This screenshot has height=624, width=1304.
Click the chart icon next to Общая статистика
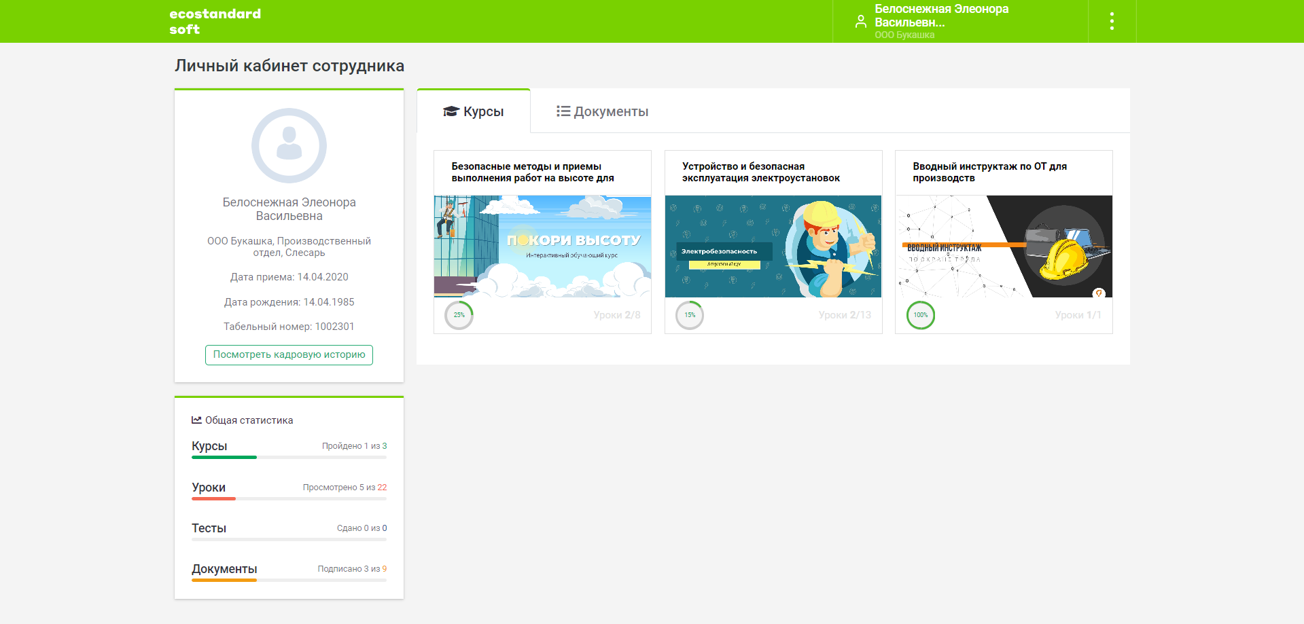pos(196,420)
